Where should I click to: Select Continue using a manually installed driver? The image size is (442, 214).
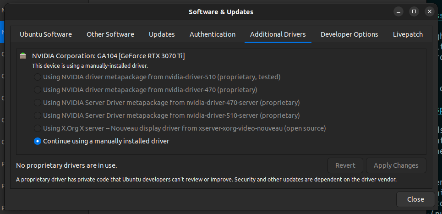(38, 141)
